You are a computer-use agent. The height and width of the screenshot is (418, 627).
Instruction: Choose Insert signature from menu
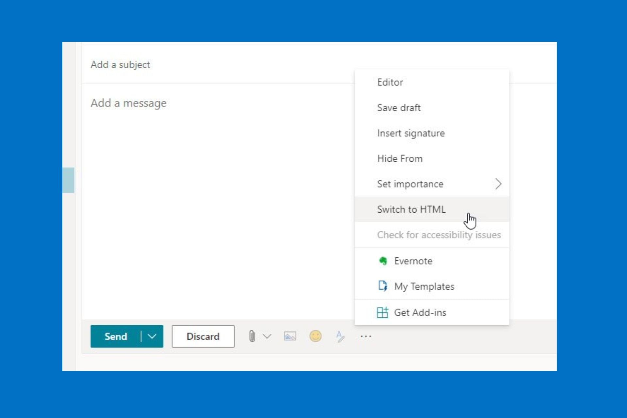tap(410, 133)
